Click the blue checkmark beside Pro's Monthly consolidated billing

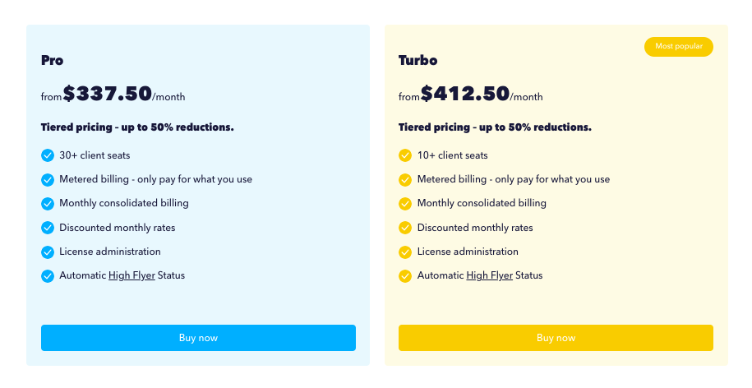[x=48, y=204]
